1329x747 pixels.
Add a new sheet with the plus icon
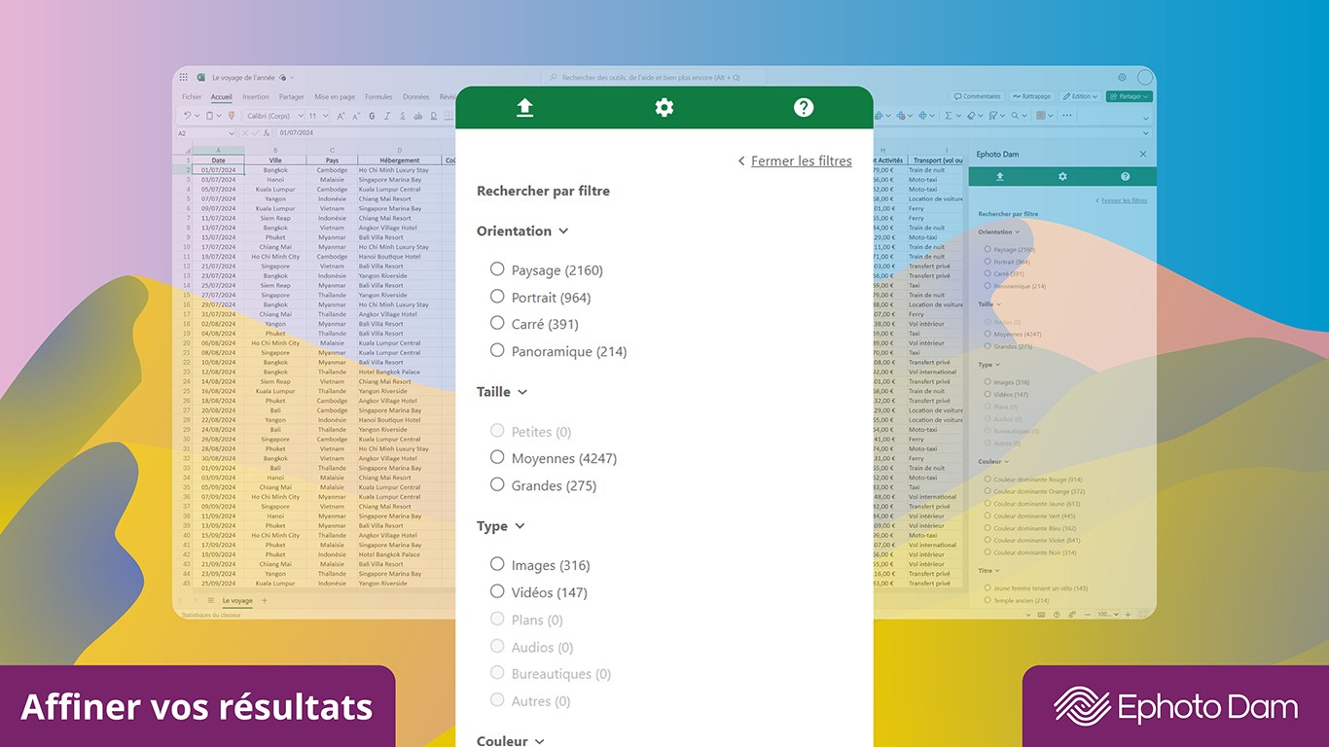click(264, 601)
